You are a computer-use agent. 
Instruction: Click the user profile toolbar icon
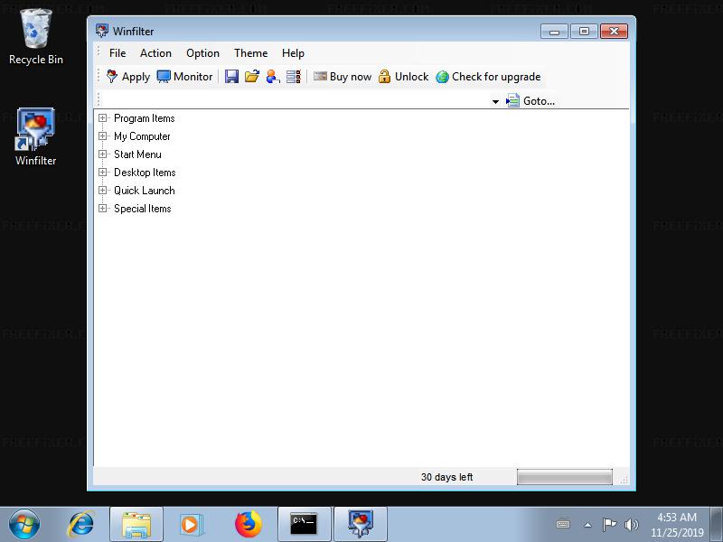click(x=273, y=77)
